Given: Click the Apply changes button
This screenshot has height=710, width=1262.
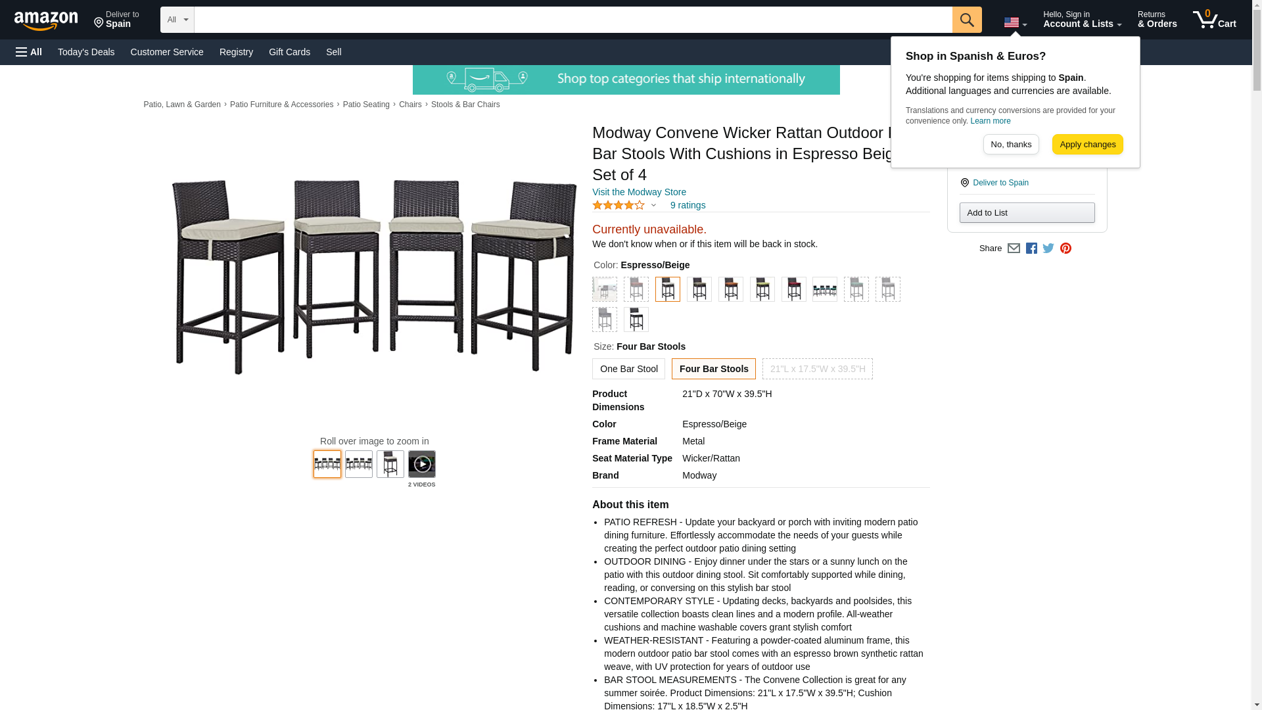Looking at the screenshot, I should click(1087, 145).
